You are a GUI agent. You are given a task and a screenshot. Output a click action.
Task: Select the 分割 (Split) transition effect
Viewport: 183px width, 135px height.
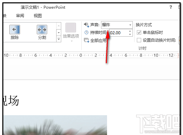click(42, 32)
